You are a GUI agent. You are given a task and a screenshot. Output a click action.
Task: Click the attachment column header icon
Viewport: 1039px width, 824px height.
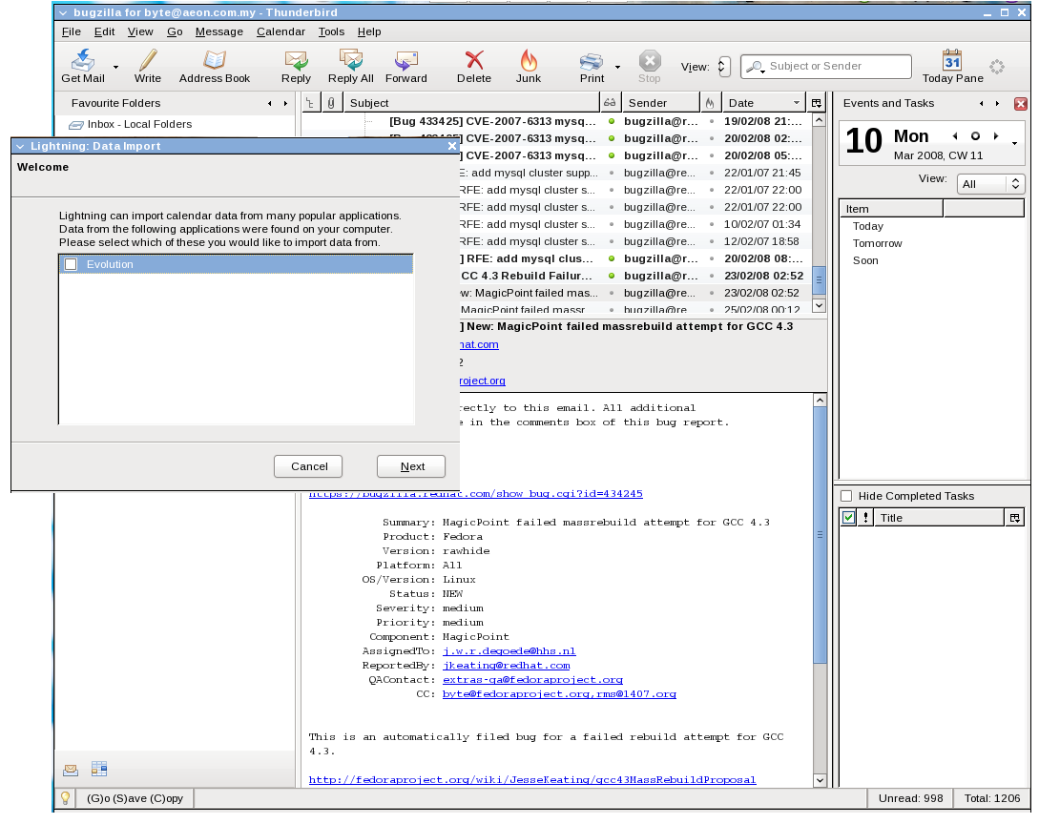pos(331,103)
